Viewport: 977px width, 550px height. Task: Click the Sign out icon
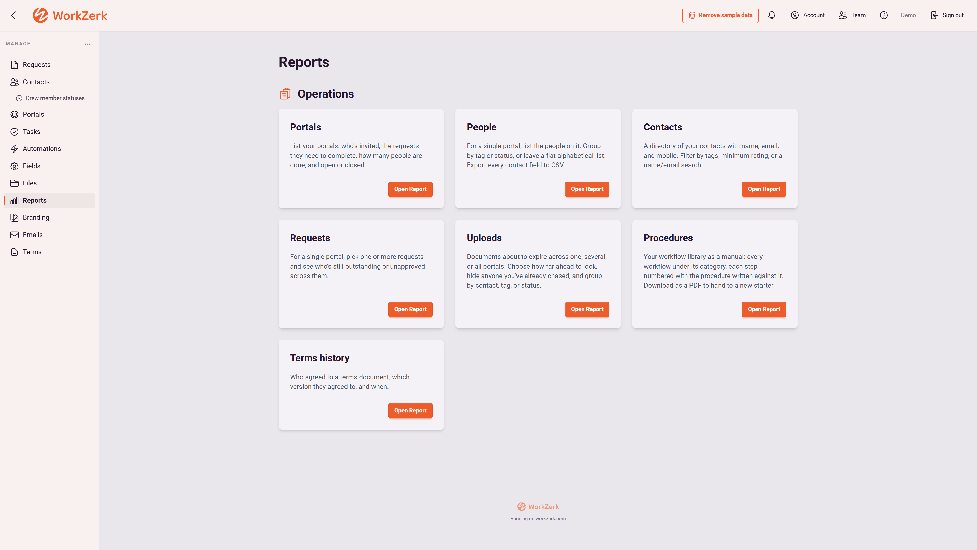pyautogui.click(x=934, y=15)
